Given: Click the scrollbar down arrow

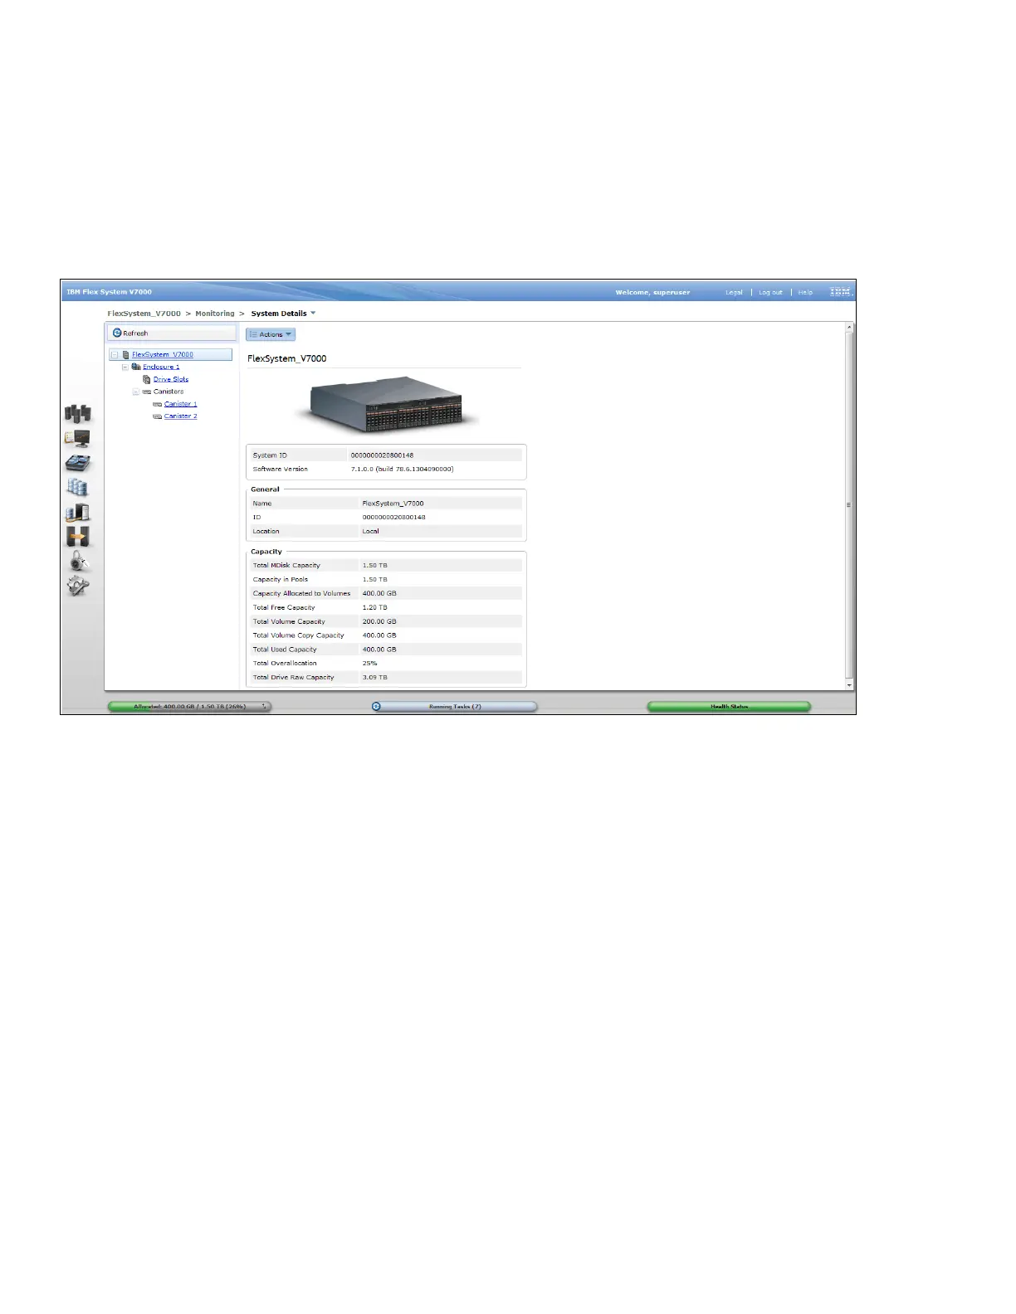Looking at the screenshot, I should point(849,685).
